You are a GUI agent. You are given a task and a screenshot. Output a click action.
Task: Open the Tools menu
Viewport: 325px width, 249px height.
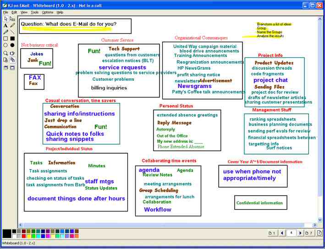35,12
